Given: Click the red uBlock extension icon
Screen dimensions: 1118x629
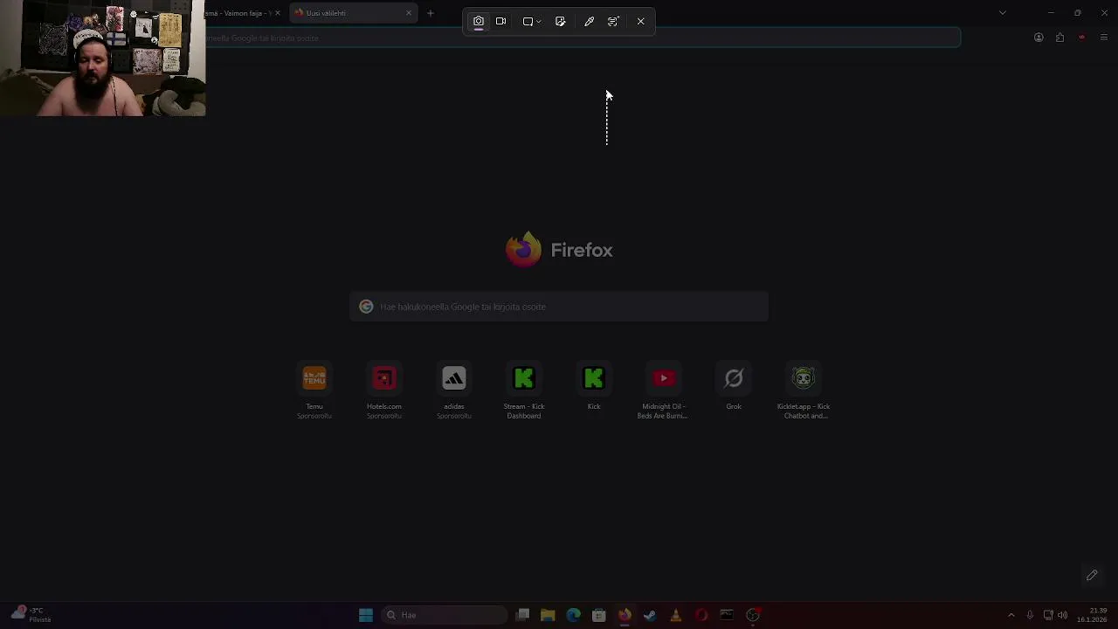Looking at the screenshot, I should pyautogui.click(x=1082, y=38).
